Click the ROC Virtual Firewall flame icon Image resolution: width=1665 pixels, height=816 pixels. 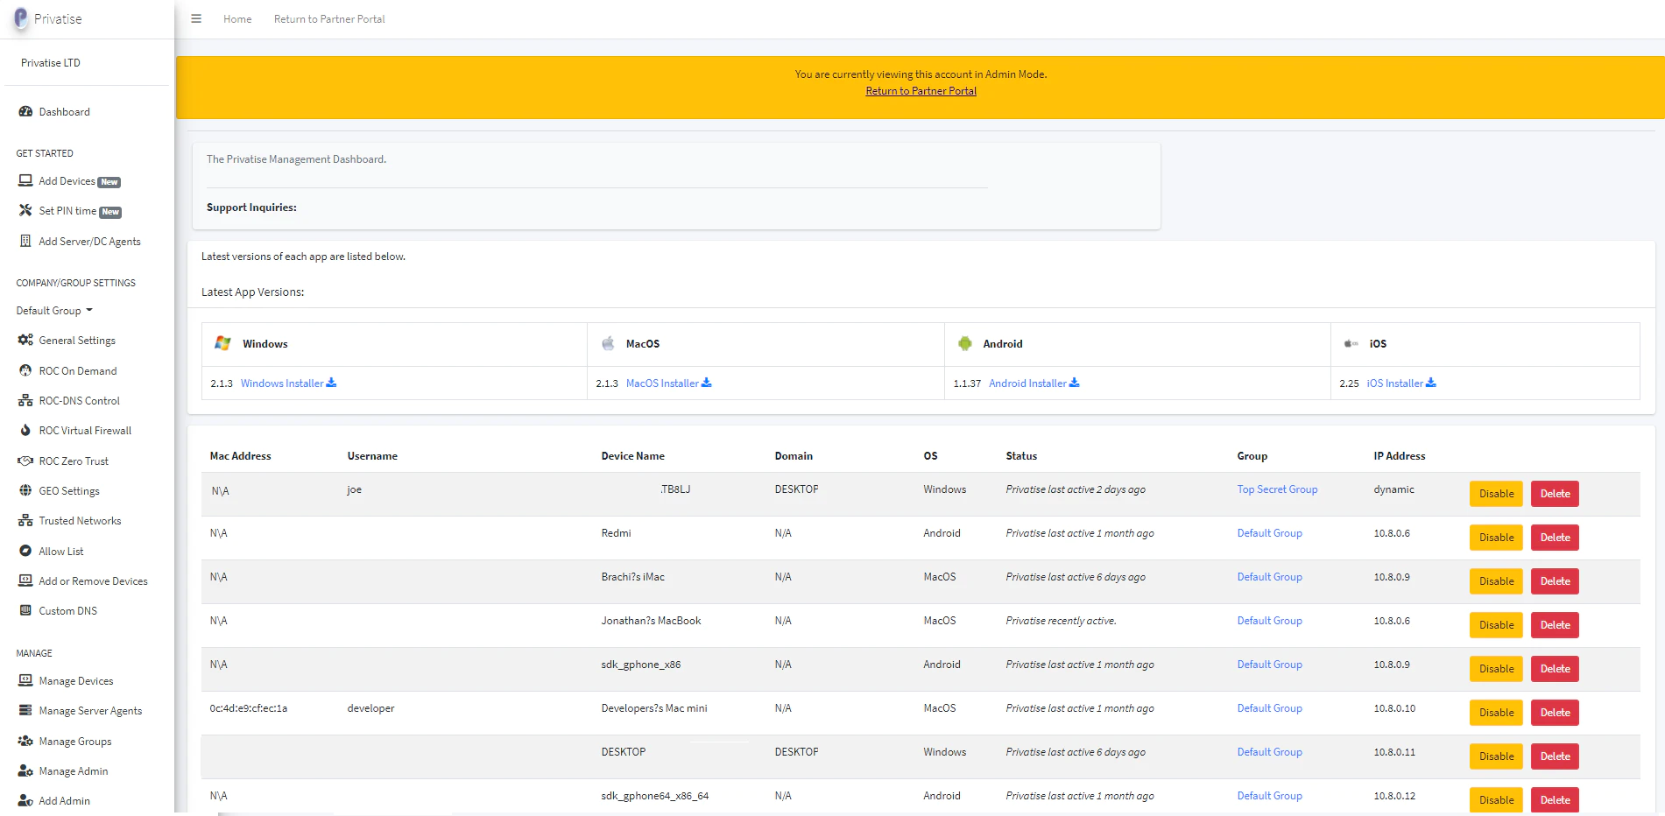pyautogui.click(x=25, y=431)
